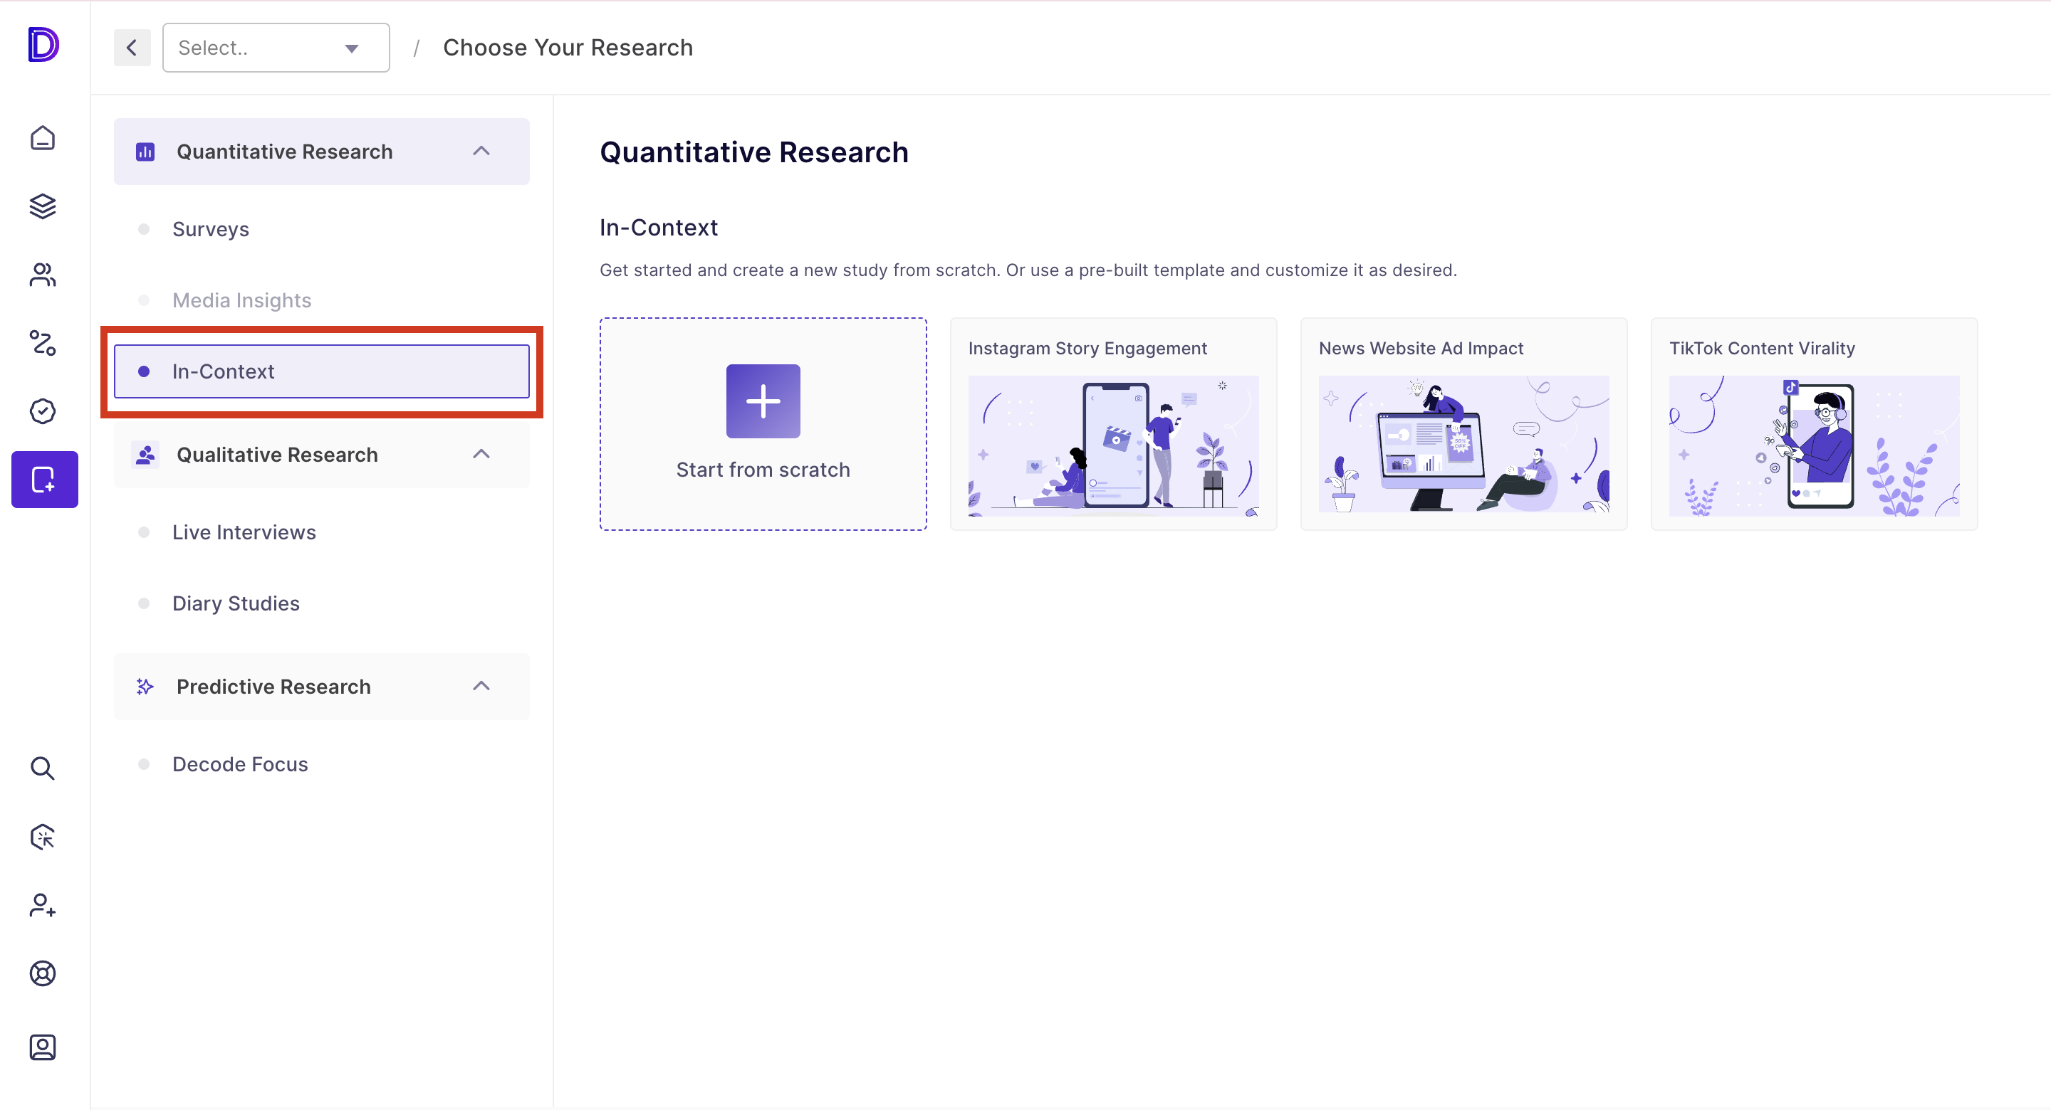Click the back arrow button
Viewport: 2051px width, 1110px height.
tap(132, 48)
